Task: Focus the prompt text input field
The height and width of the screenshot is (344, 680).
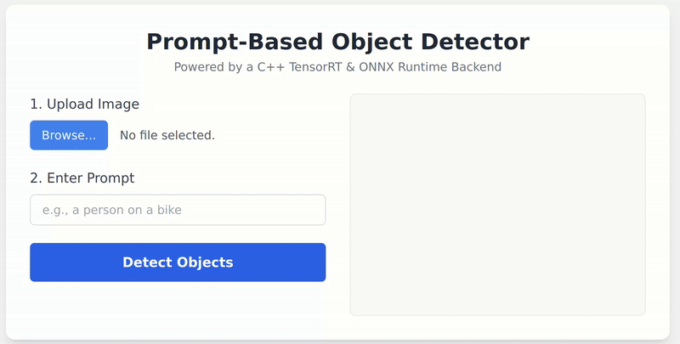Action: pos(178,210)
